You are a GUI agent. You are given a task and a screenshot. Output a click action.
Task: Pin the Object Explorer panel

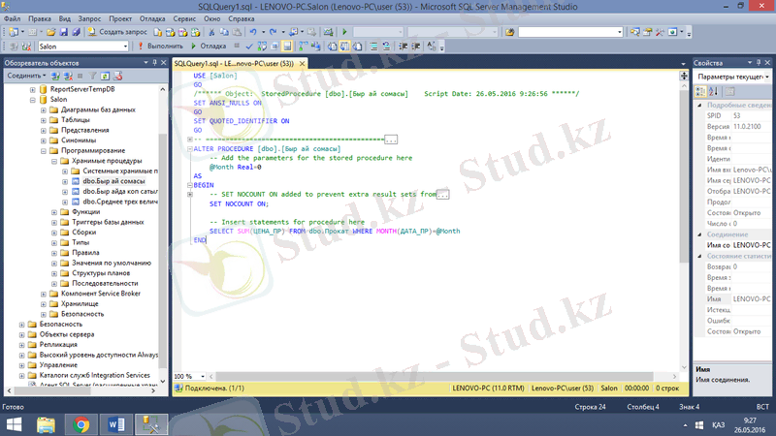click(x=154, y=63)
